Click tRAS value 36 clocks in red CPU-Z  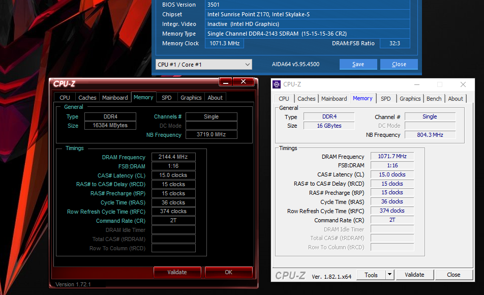tap(173, 202)
